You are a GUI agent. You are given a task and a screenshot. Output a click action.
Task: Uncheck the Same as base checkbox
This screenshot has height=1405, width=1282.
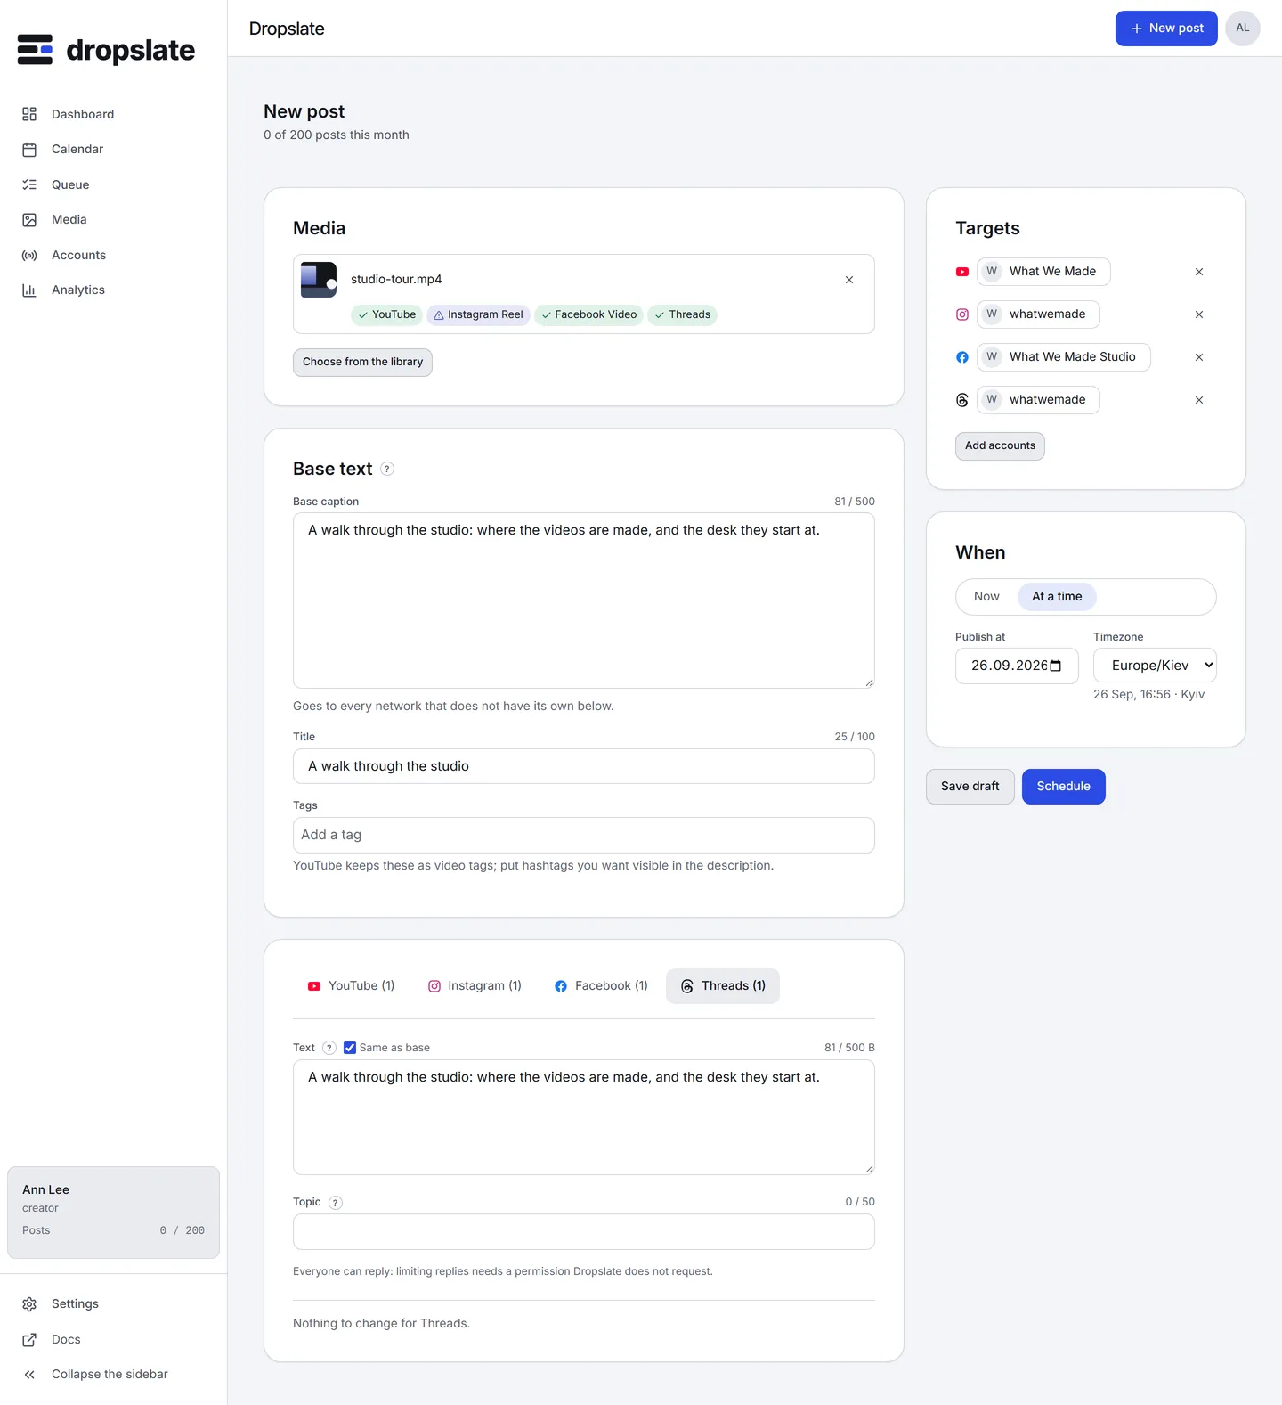tap(350, 1048)
